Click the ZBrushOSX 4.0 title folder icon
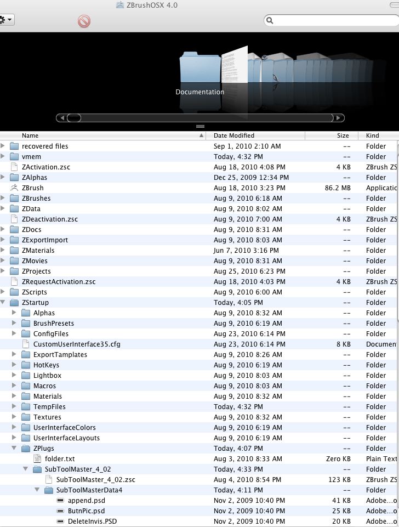Screen dimensions: 399x527 (x=120, y=5)
